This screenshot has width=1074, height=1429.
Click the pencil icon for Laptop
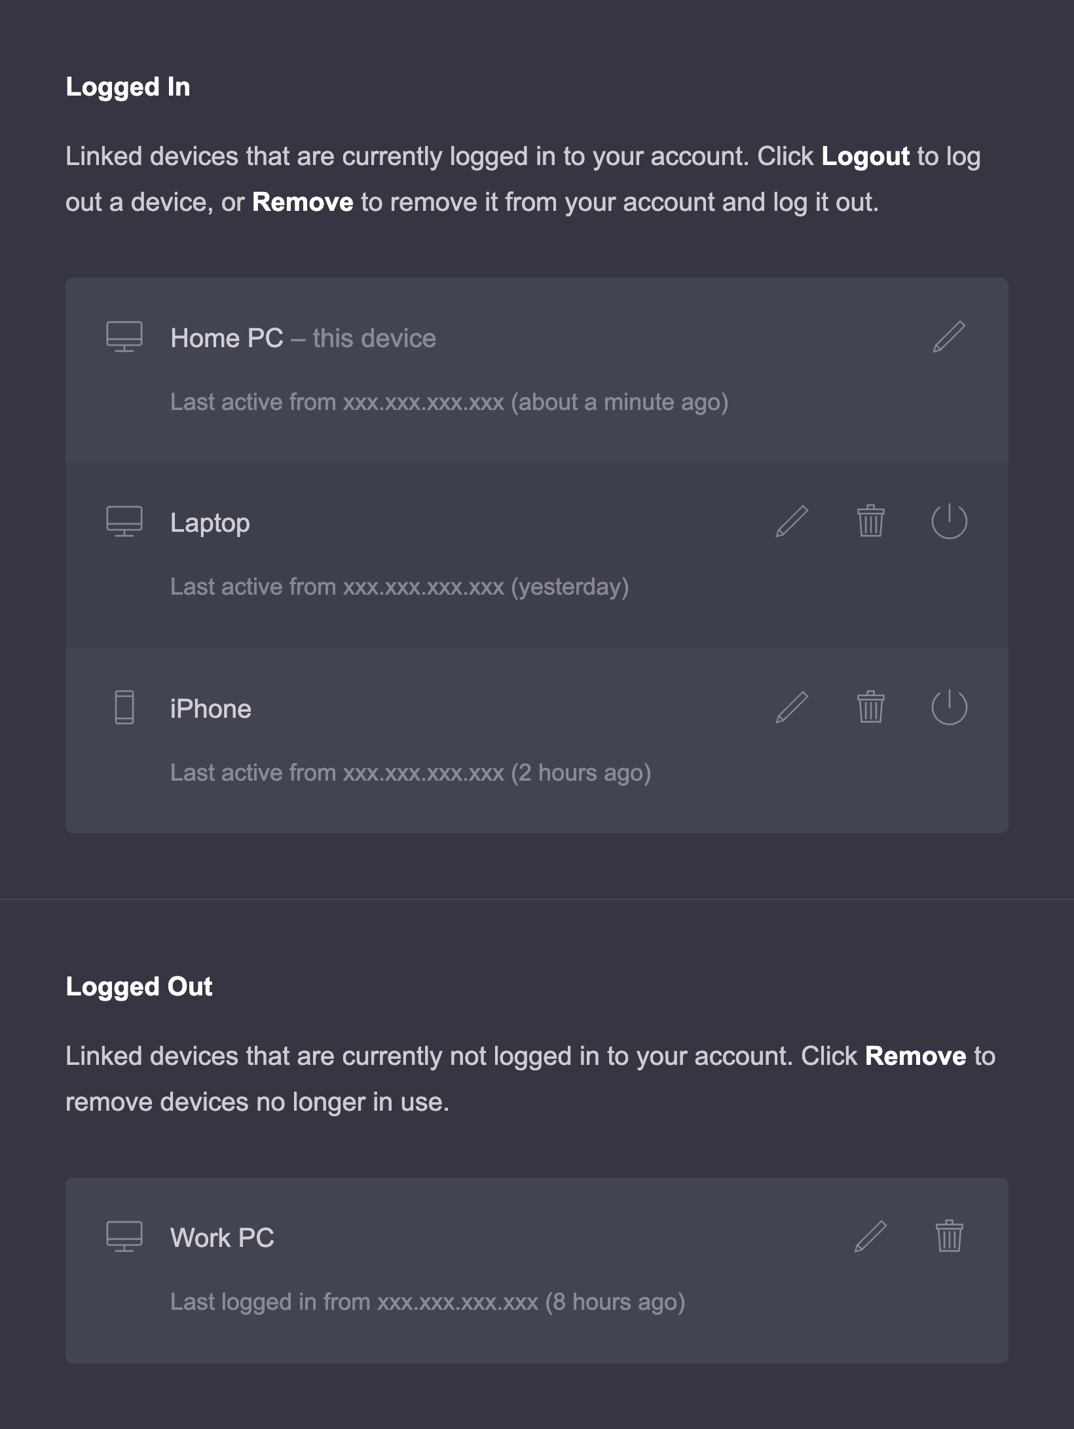(x=792, y=521)
